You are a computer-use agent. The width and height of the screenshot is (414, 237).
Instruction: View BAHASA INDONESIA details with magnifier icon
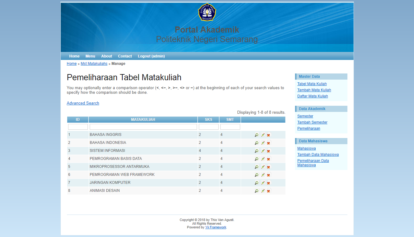[x=257, y=143]
